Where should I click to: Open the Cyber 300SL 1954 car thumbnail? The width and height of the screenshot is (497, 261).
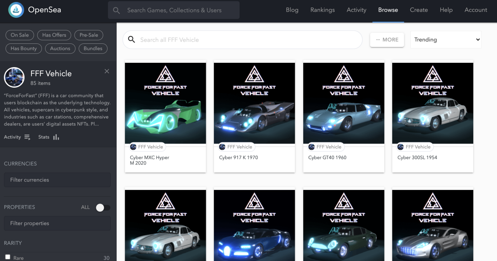tap(433, 103)
